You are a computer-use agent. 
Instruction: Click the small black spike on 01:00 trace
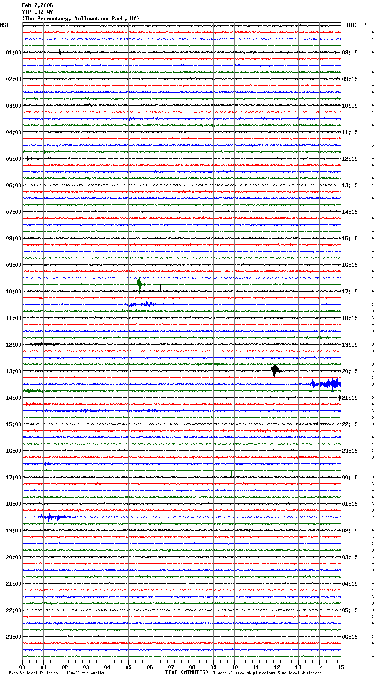60,53
